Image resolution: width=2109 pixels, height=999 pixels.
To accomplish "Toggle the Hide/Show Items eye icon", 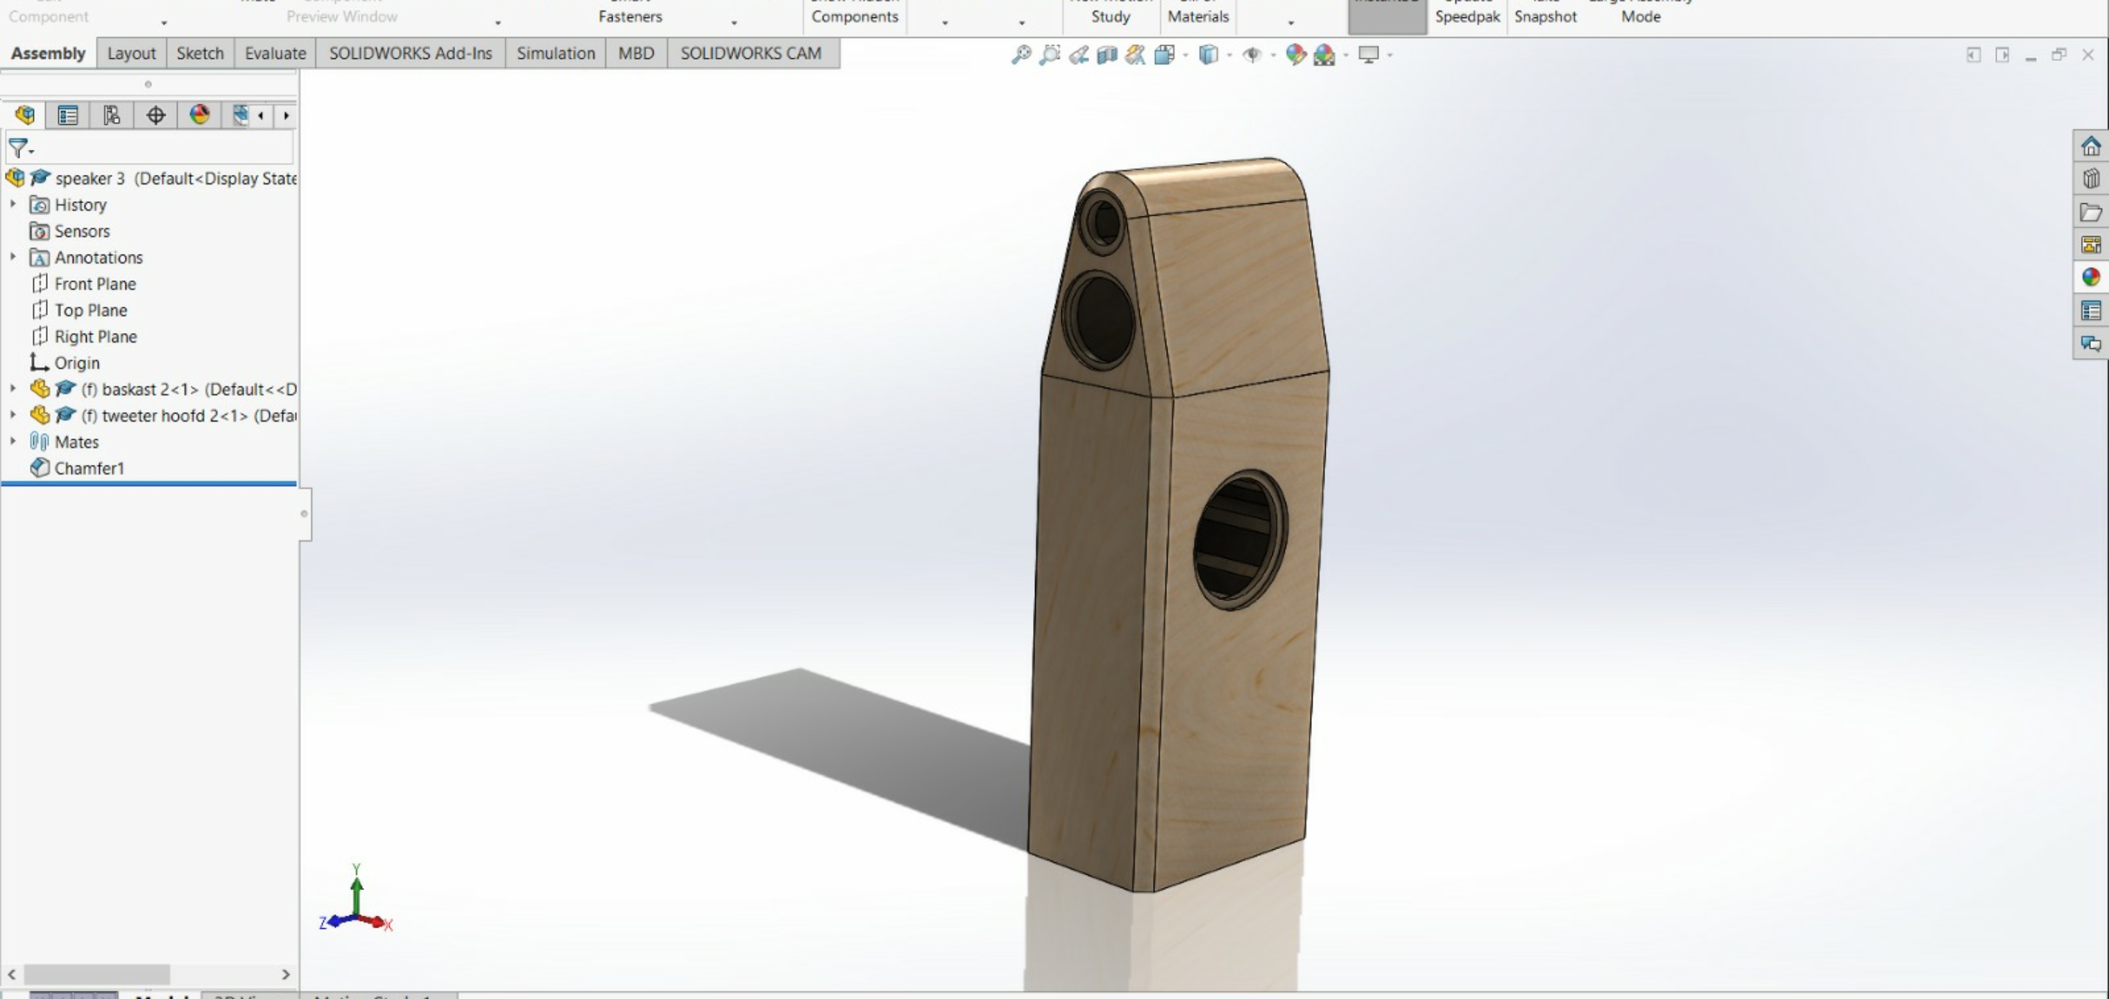I will click(1252, 55).
